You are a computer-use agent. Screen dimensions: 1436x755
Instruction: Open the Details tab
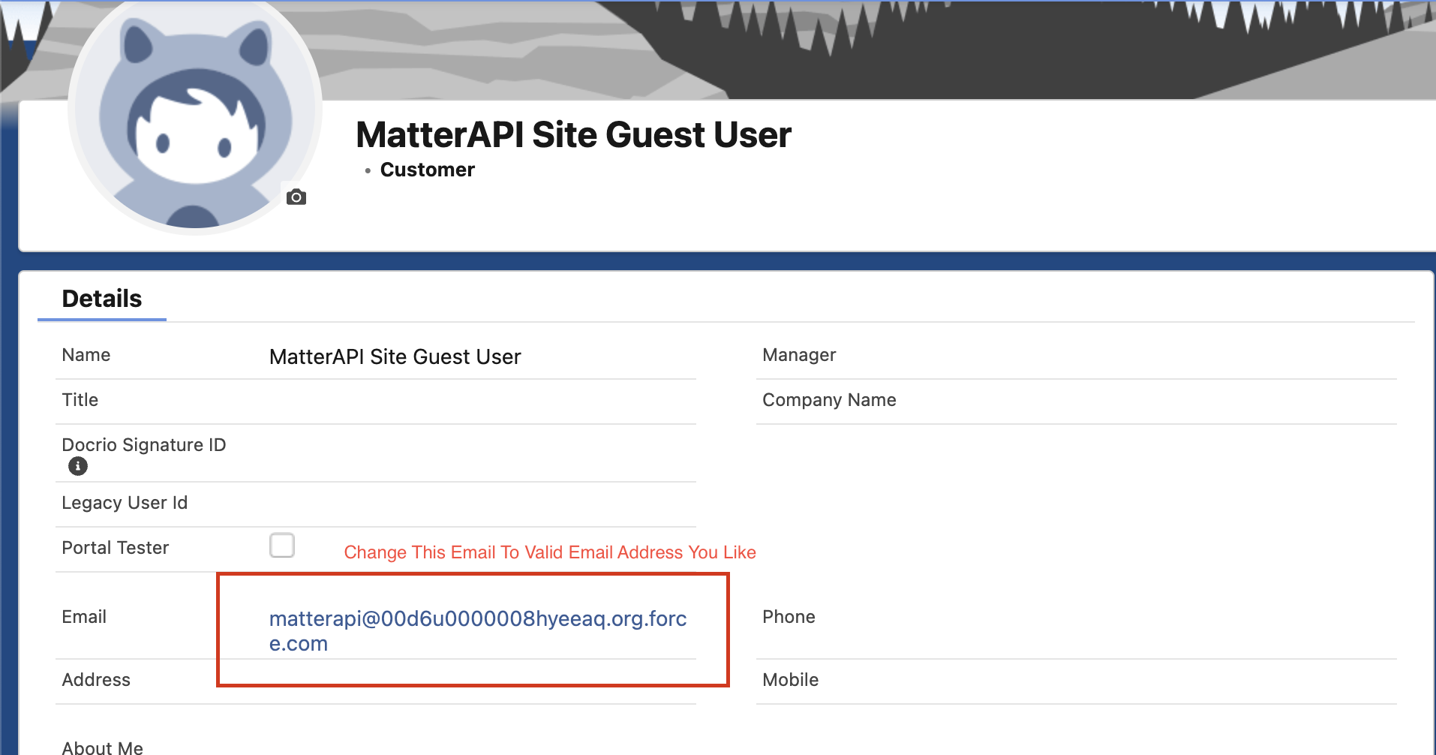click(x=102, y=299)
